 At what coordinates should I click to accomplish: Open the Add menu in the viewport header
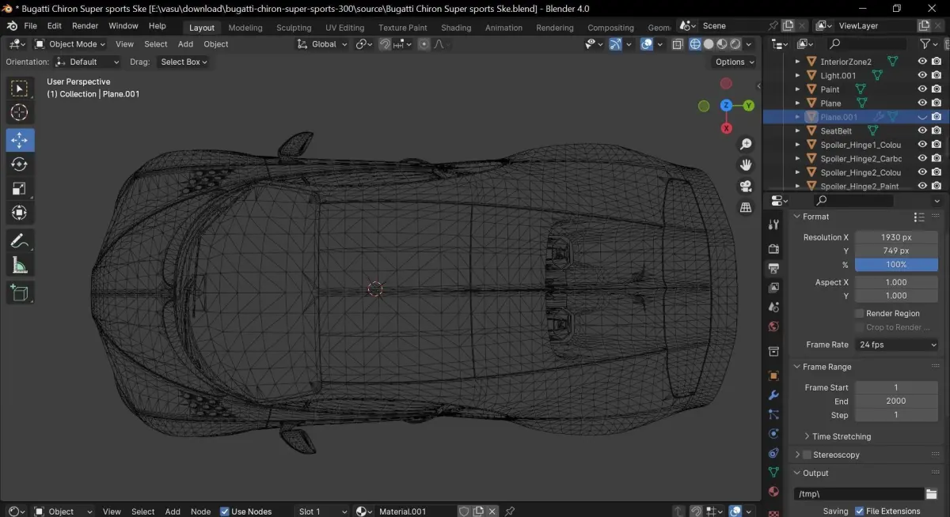[x=185, y=44]
